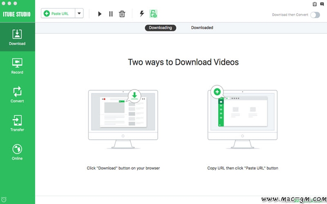Open the feedback chat icon at top right

click(x=322, y=4)
